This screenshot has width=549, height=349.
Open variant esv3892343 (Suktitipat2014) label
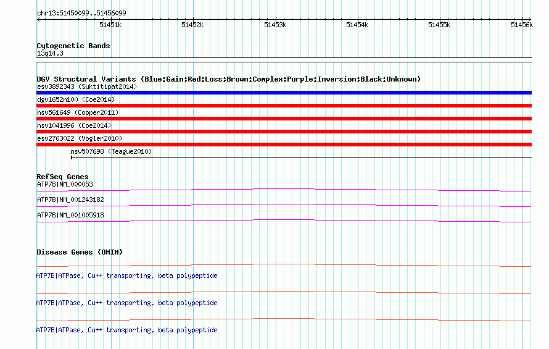tap(87, 86)
